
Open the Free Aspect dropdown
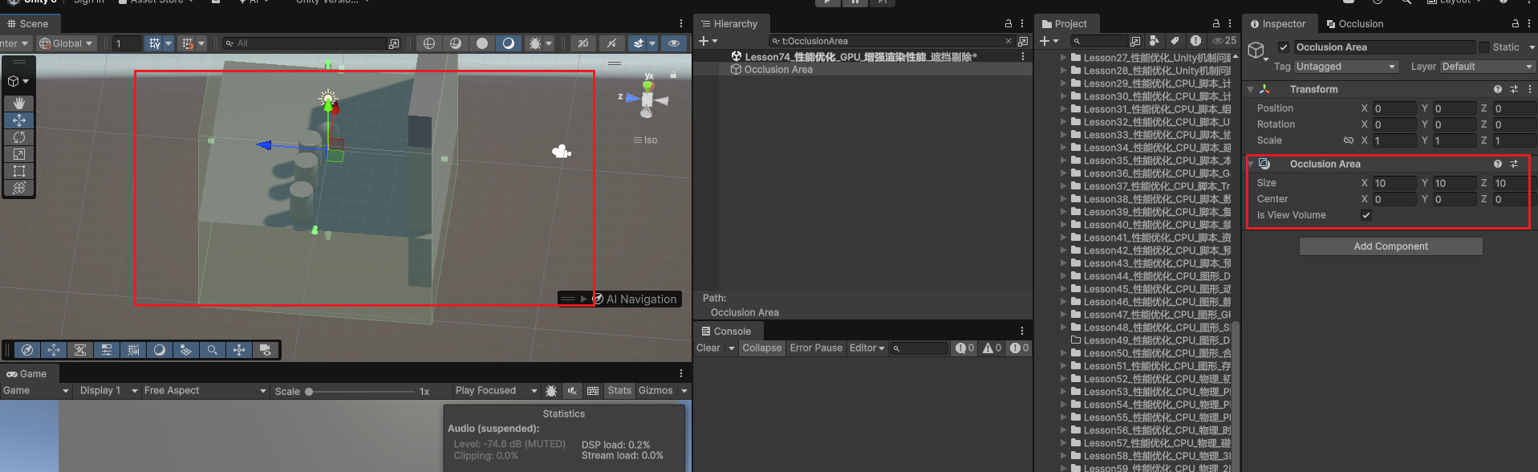click(x=204, y=391)
